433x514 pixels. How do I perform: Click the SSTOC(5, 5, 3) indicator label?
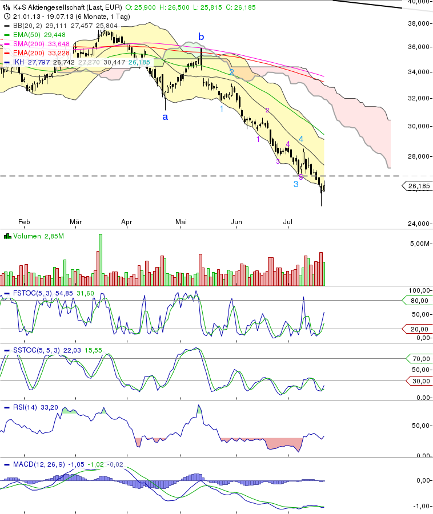[37, 350]
